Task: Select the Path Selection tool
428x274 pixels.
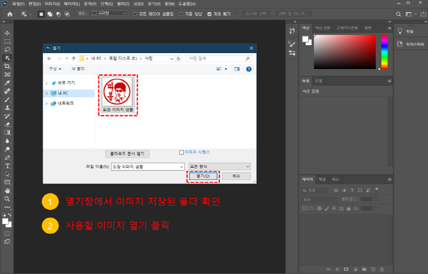Action: tap(7, 175)
